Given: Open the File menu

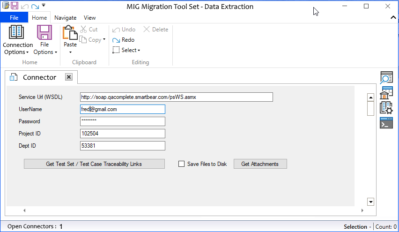Looking at the screenshot, I should [14, 17].
